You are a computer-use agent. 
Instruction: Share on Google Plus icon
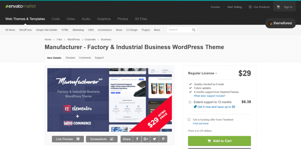pyautogui.click(x=146, y=139)
